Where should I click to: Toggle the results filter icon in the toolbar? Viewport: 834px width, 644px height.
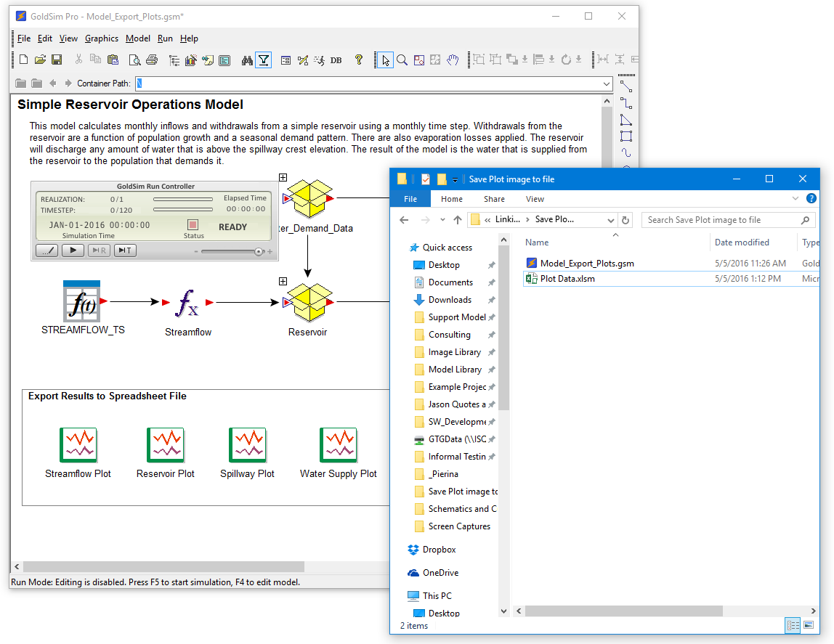[x=263, y=60]
